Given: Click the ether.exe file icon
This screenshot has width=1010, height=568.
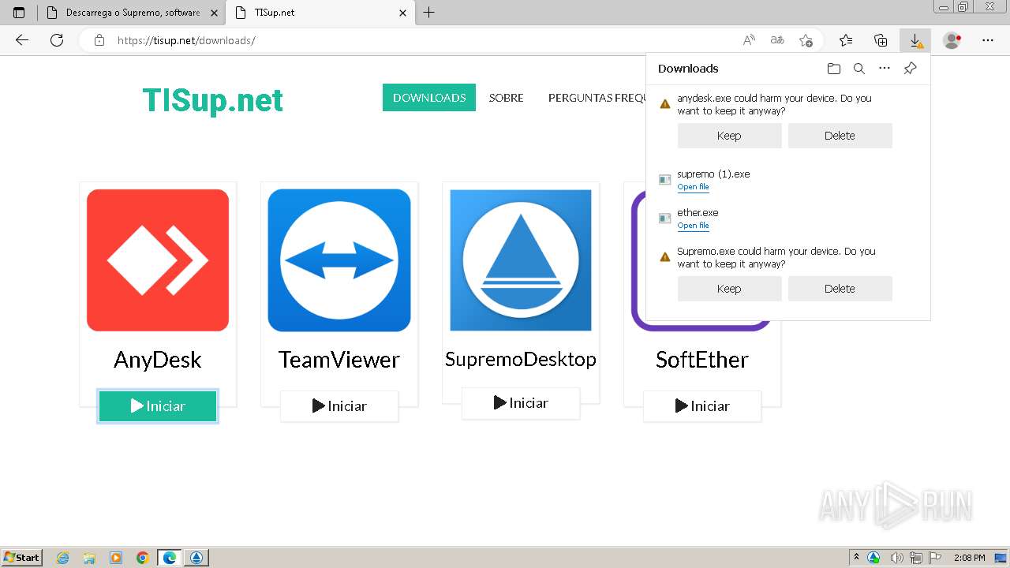Looking at the screenshot, I should coord(665,219).
